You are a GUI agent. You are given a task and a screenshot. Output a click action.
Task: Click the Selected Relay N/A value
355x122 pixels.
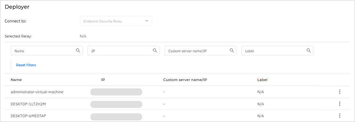coord(83,36)
